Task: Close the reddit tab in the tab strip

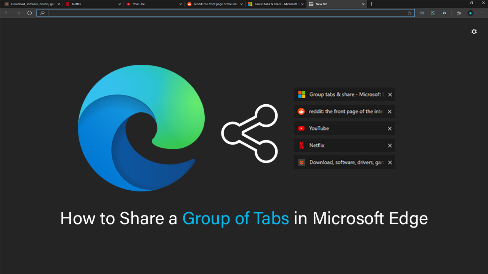Action: [241, 4]
